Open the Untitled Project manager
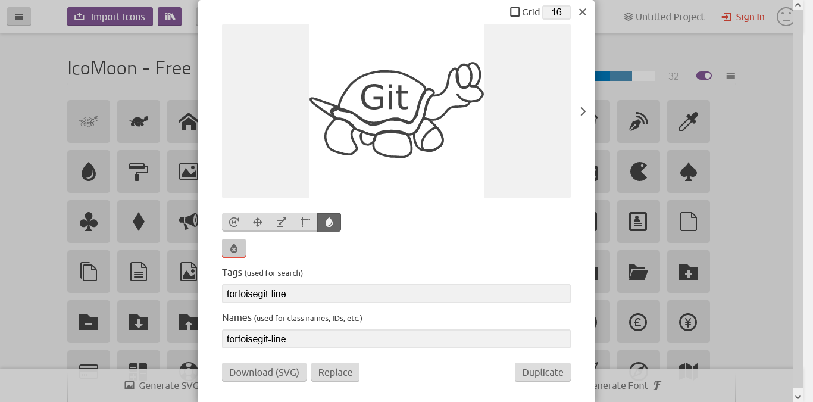 click(664, 17)
